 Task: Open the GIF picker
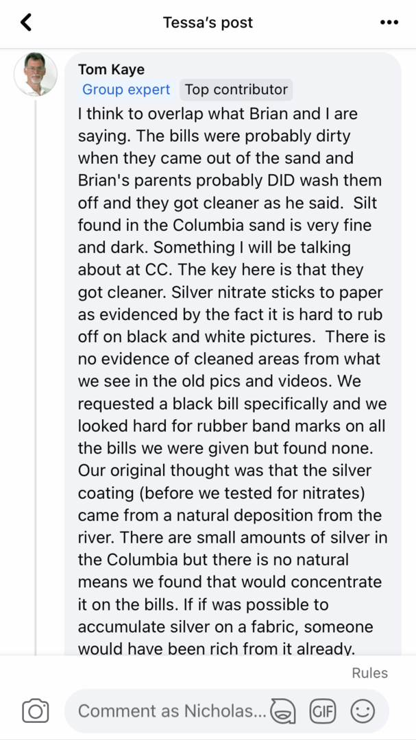click(323, 711)
